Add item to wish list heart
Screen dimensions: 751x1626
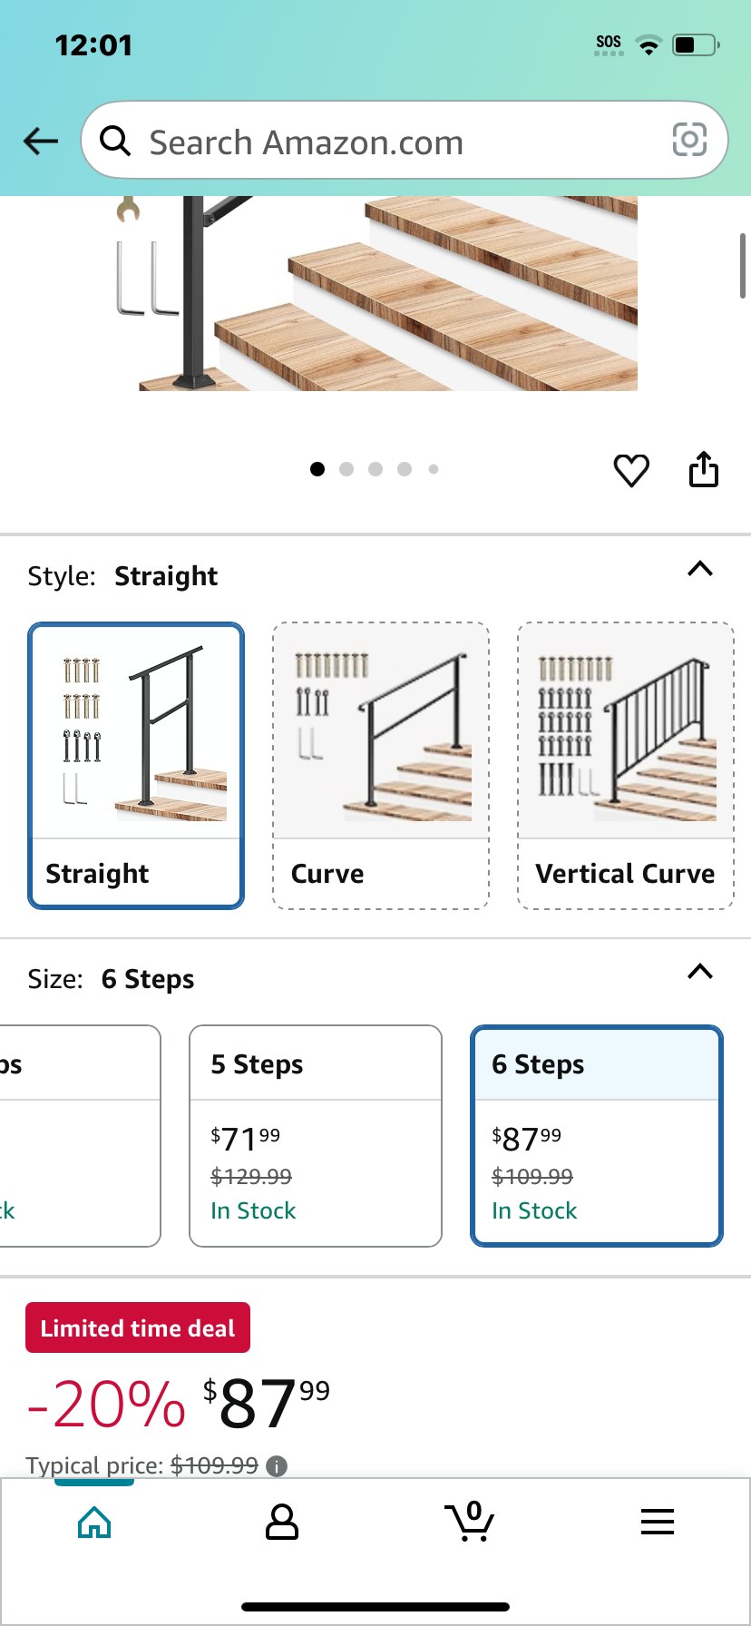[631, 470]
